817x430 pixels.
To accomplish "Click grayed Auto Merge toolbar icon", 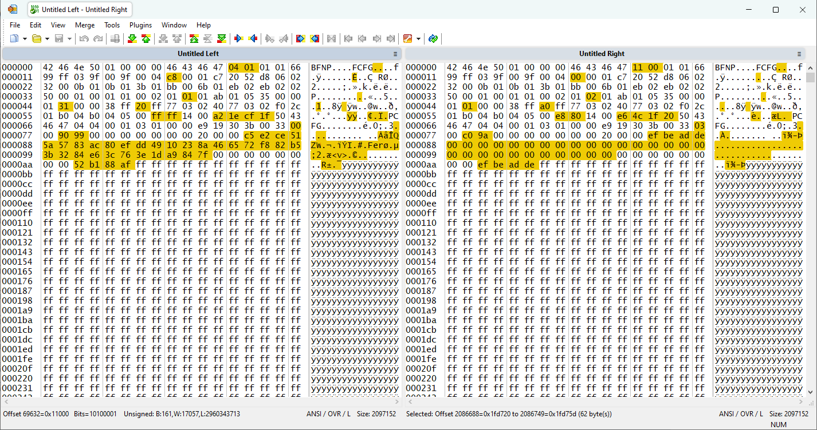I will 332,38.
